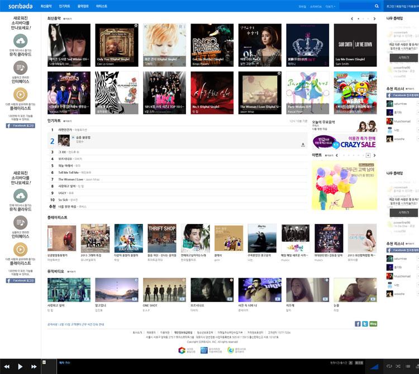Viewport: 419px width, 374px height.
Task: Focus the header search field
Action: pyautogui.click(x=356, y=6)
